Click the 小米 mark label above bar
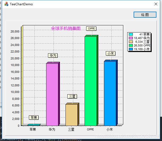 [111, 53]
